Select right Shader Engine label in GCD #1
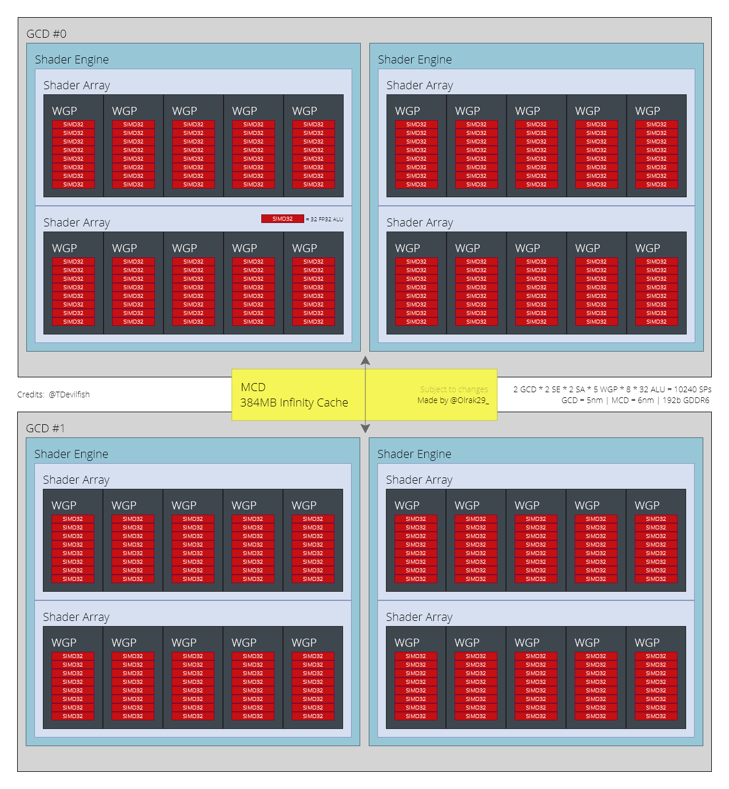The width and height of the screenshot is (729, 789). [414, 455]
